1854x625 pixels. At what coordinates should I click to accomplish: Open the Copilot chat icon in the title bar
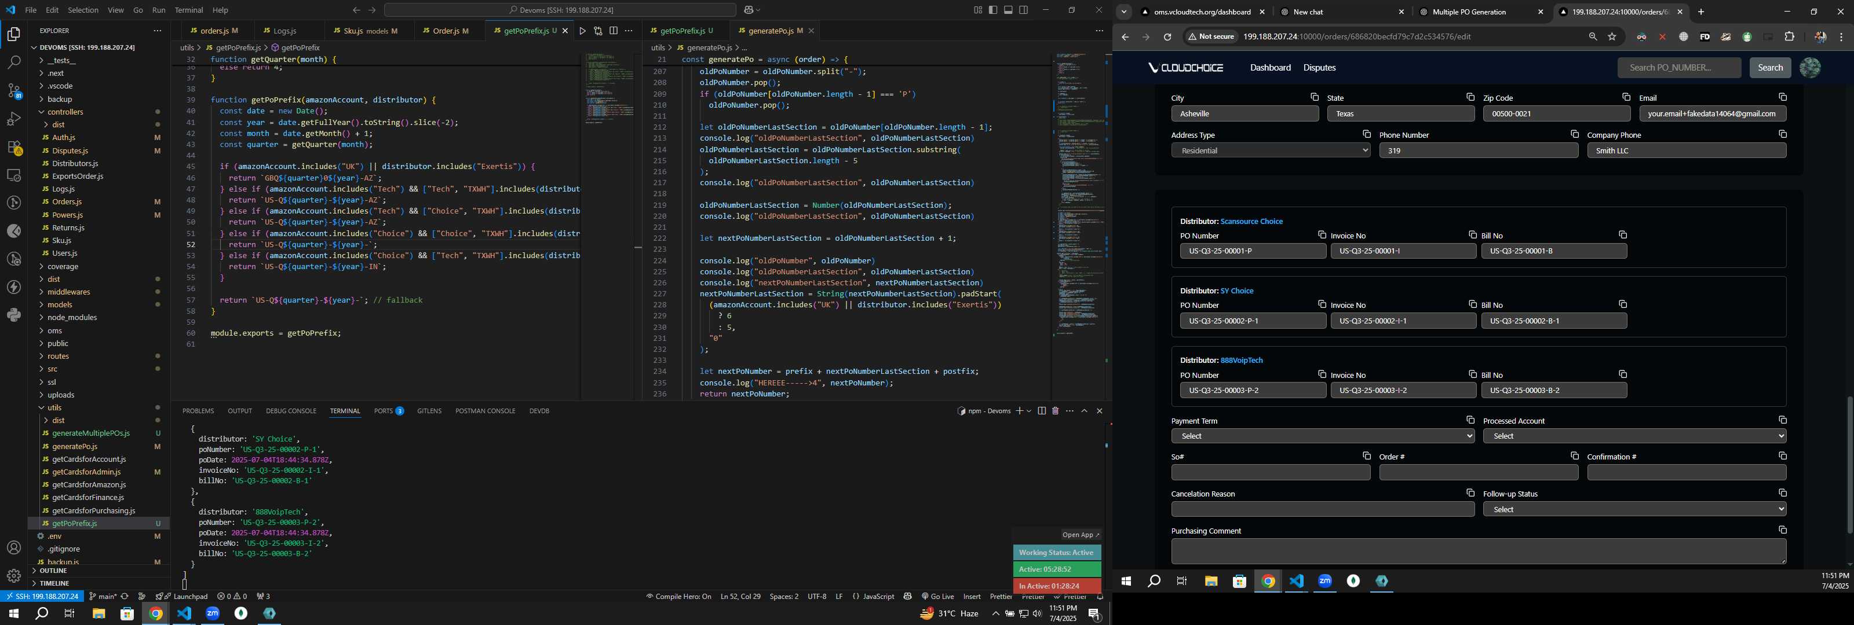point(749,10)
